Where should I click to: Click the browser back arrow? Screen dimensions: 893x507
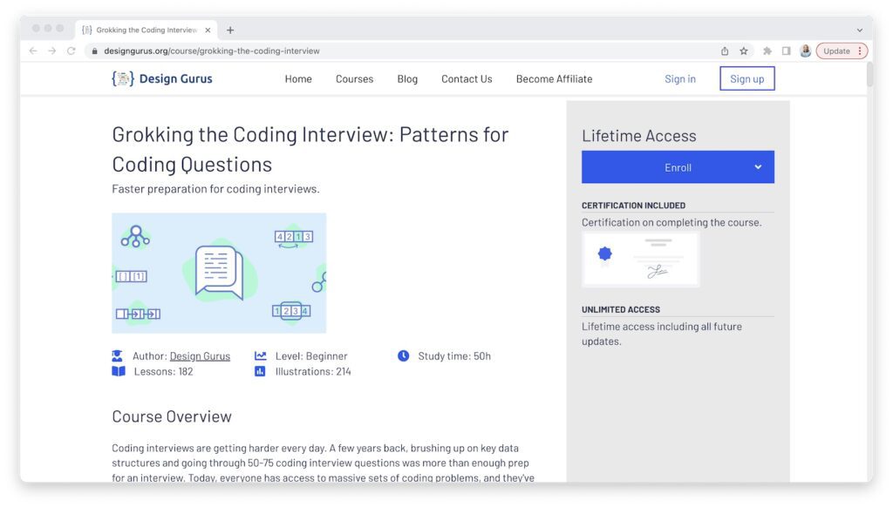(x=33, y=51)
